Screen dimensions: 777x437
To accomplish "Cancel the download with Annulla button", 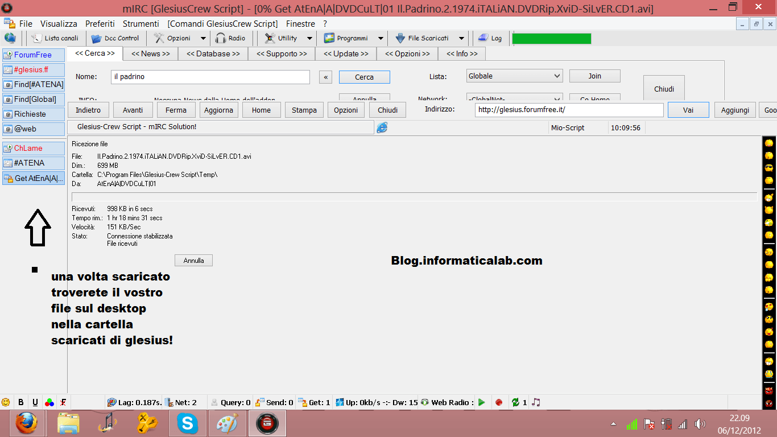I will click(193, 260).
